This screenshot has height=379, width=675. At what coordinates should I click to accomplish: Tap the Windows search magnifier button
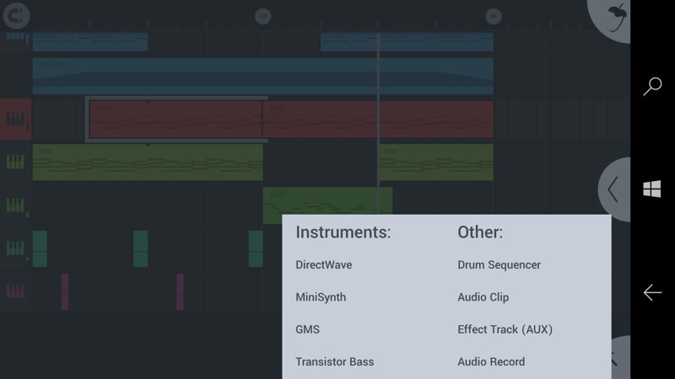coord(652,86)
